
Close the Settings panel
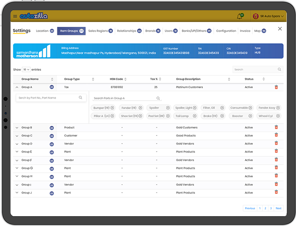280,29
